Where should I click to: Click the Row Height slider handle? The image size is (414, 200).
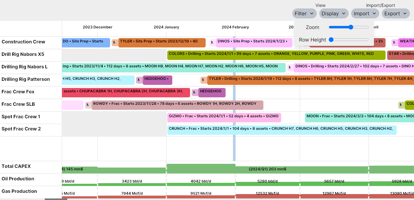point(331,40)
